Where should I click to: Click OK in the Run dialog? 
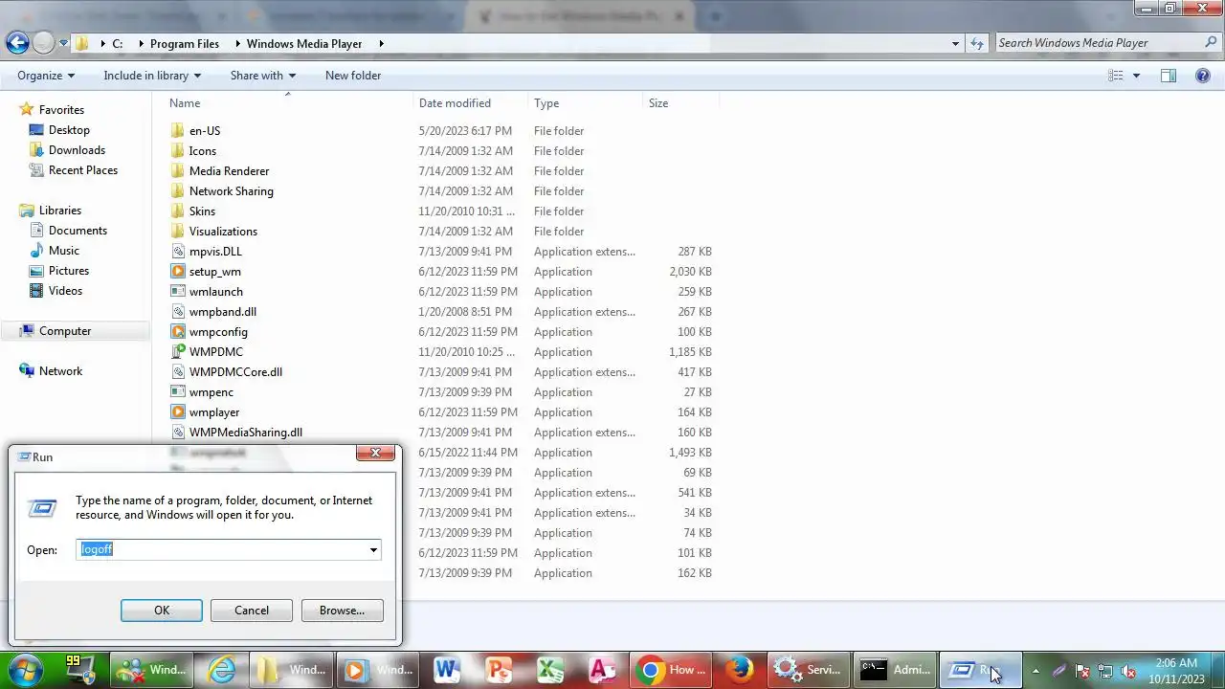click(x=162, y=611)
